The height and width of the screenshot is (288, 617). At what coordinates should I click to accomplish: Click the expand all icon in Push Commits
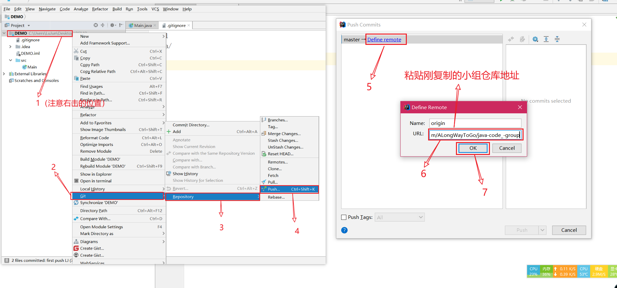click(546, 39)
